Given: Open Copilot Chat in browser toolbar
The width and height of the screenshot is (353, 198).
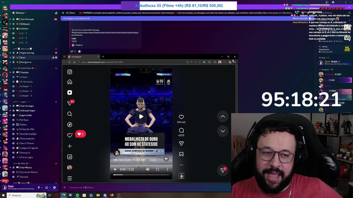Looking at the screenshot, I should 232,62.
